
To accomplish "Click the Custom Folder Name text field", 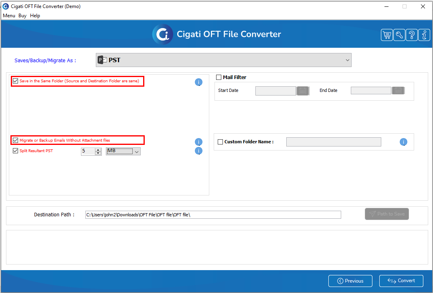I will pos(334,142).
